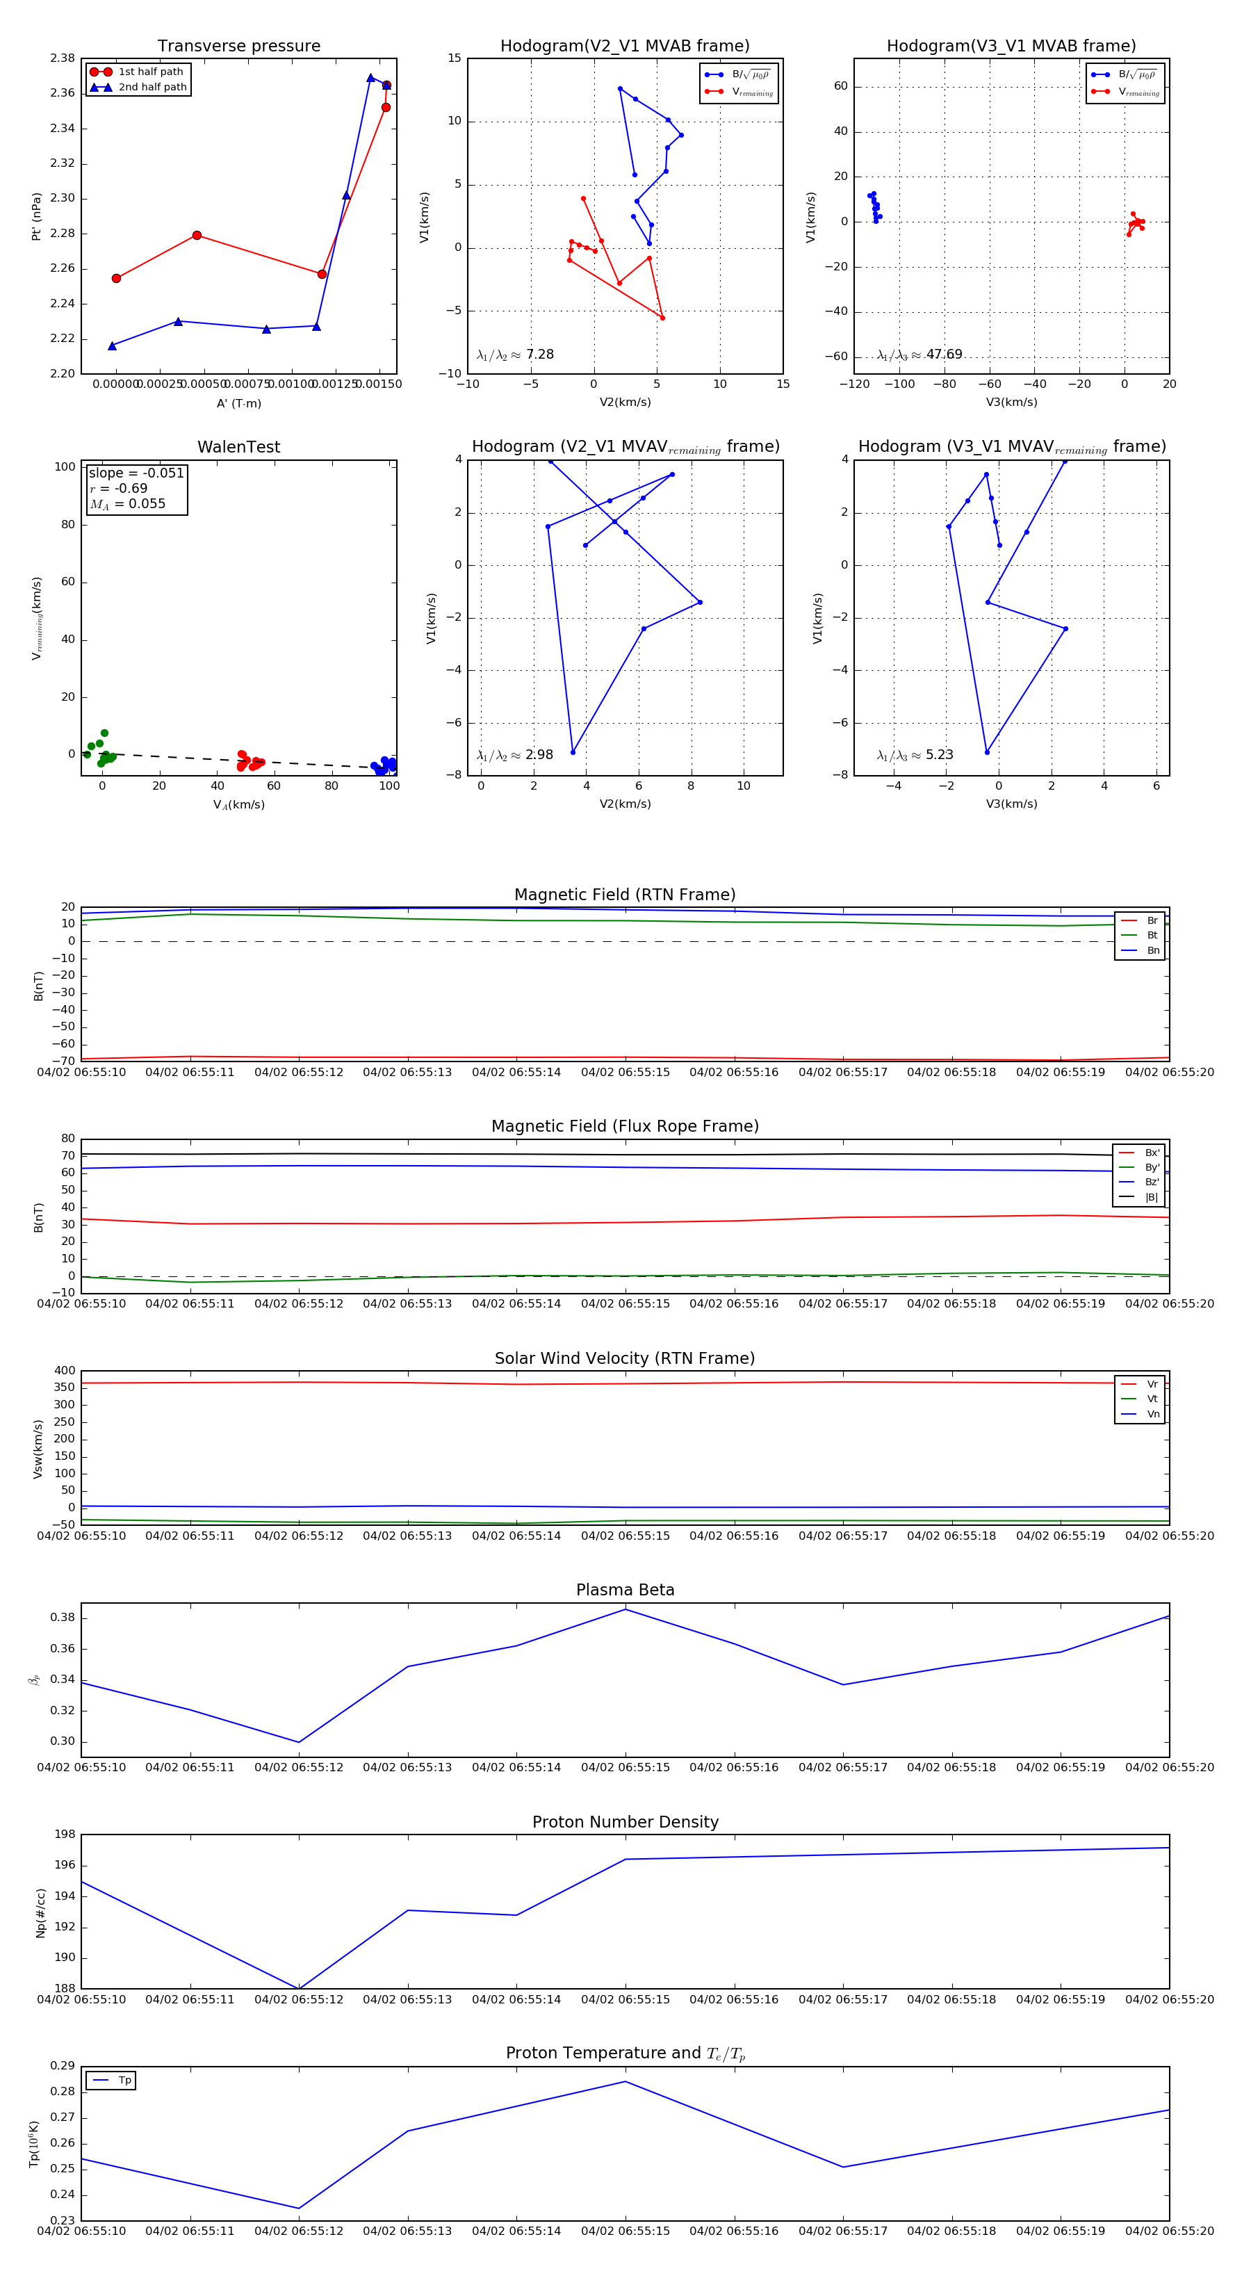Click the 'M_A = 0.055' annotation
Viewport: 1251px width, 2294px height.
coord(127,504)
